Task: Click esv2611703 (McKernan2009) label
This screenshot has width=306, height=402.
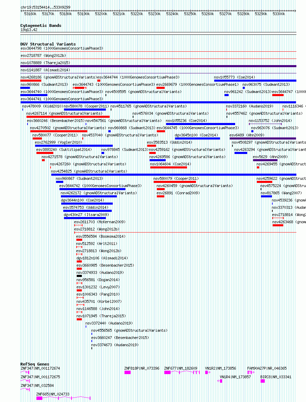Action: tap(100, 222)
